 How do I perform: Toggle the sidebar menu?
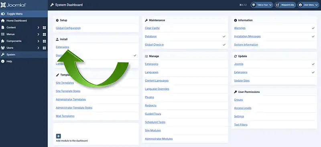pyautogui.click(x=24, y=14)
